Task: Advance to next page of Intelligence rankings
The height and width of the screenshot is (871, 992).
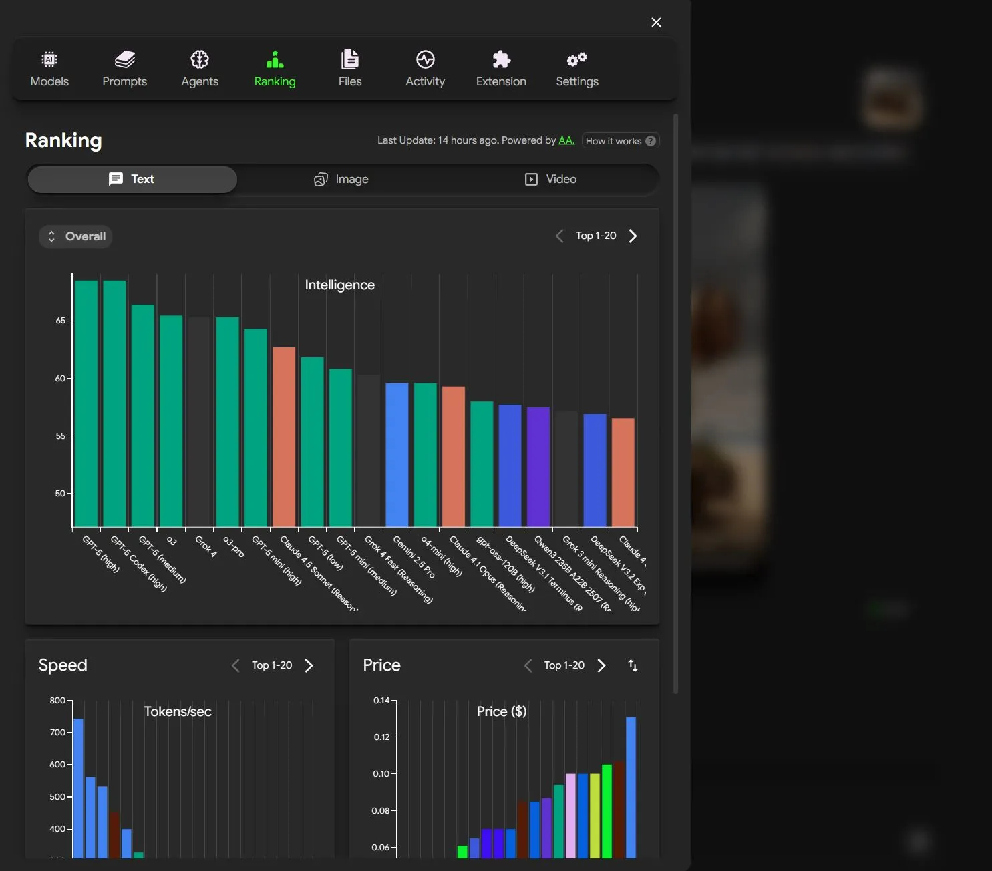Action: (632, 236)
